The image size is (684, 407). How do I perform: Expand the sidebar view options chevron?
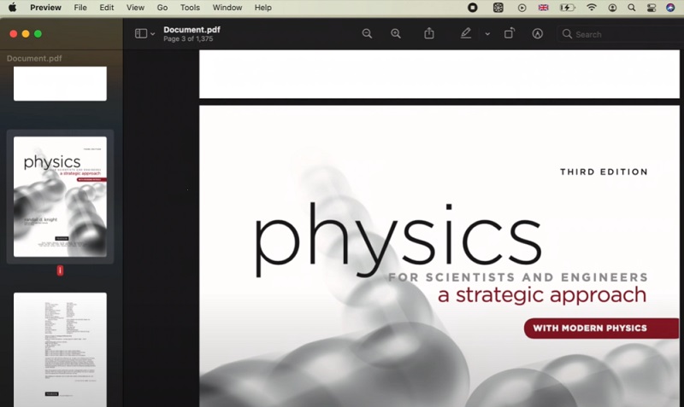tap(153, 34)
